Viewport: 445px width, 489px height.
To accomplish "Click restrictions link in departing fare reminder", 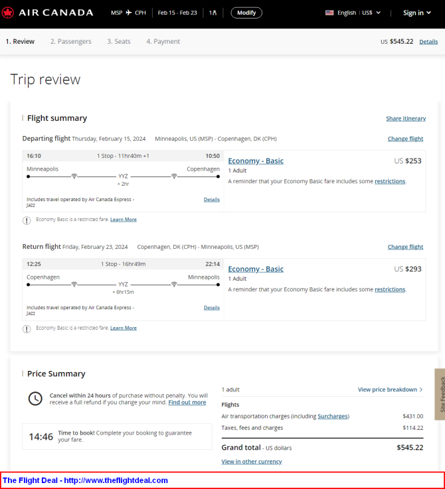I will coord(390,181).
